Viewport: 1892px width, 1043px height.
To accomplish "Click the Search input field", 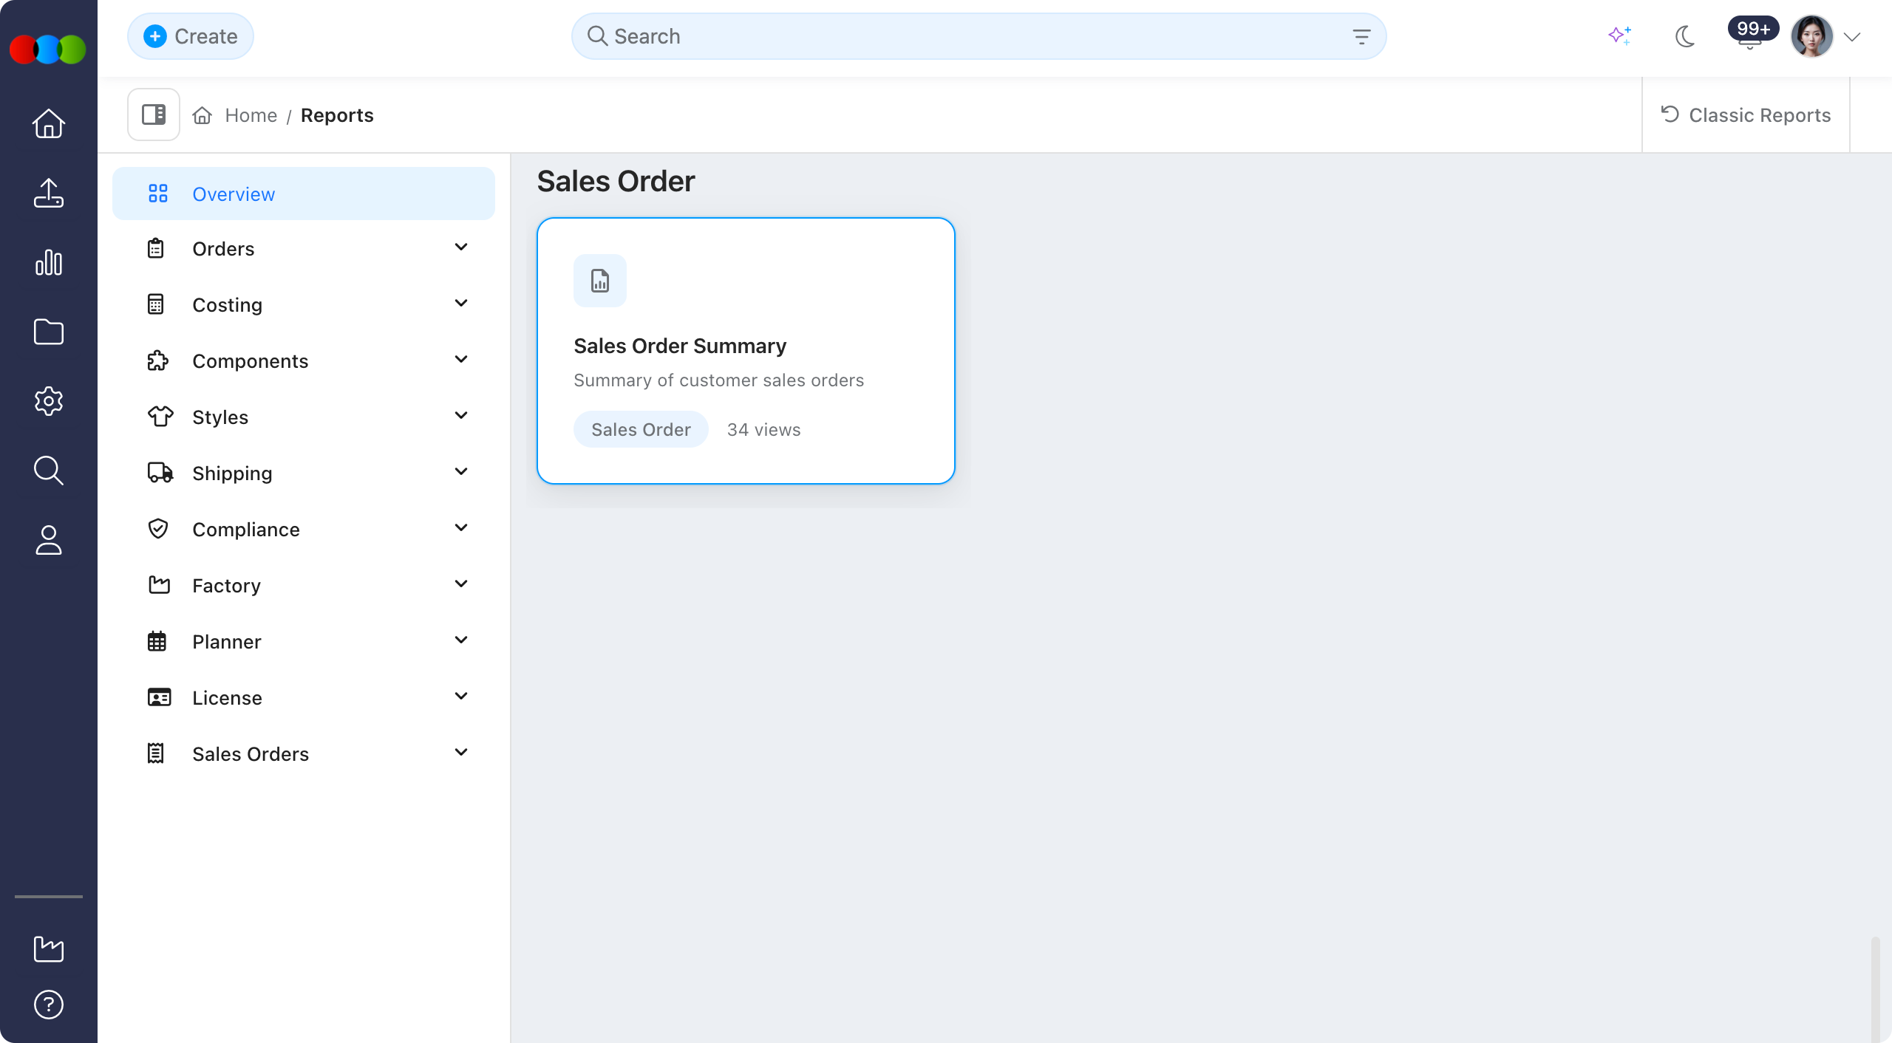I will point(979,36).
